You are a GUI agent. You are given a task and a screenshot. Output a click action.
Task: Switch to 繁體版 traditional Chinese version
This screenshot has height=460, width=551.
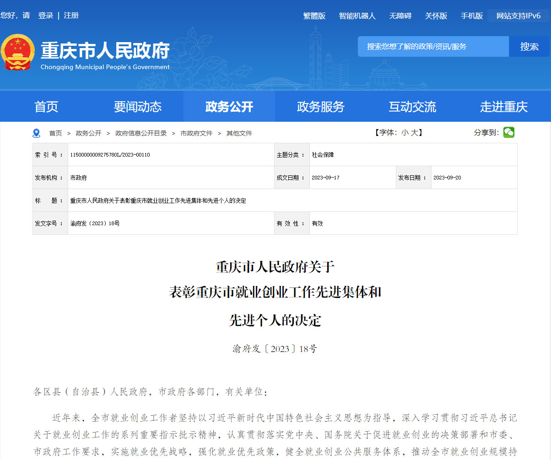pos(314,16)
